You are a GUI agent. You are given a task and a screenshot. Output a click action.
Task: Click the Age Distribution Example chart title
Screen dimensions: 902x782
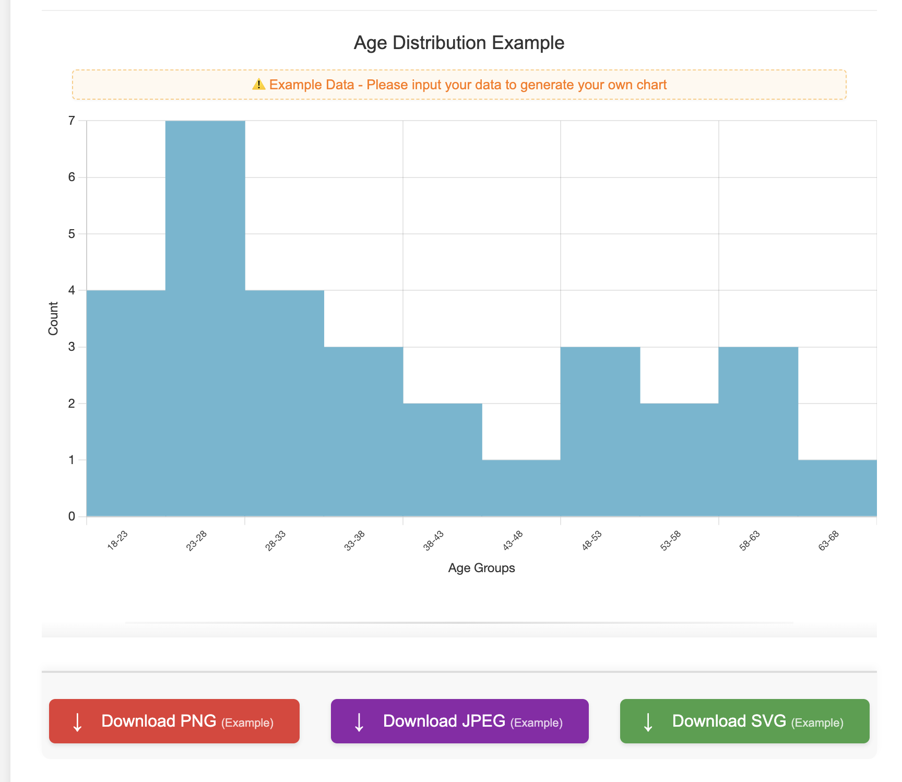pyautogui.click(x=459, y=43)
